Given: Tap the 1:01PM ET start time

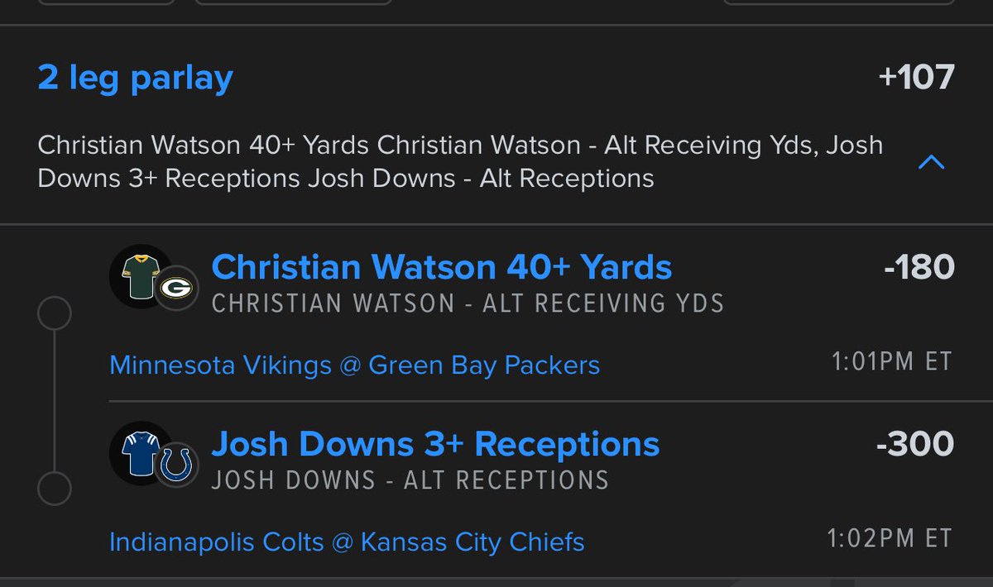Looking at the screenshot, I should tap(890, 361).
